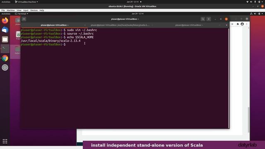Screen dimensions: 265x149
Task: Click the guest network icon in Ubuntu panel
Action: point(251,14)
